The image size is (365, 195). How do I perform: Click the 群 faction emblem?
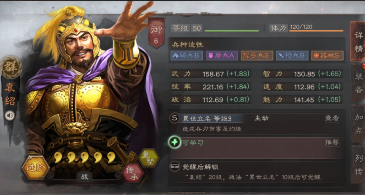coord(11,67)
